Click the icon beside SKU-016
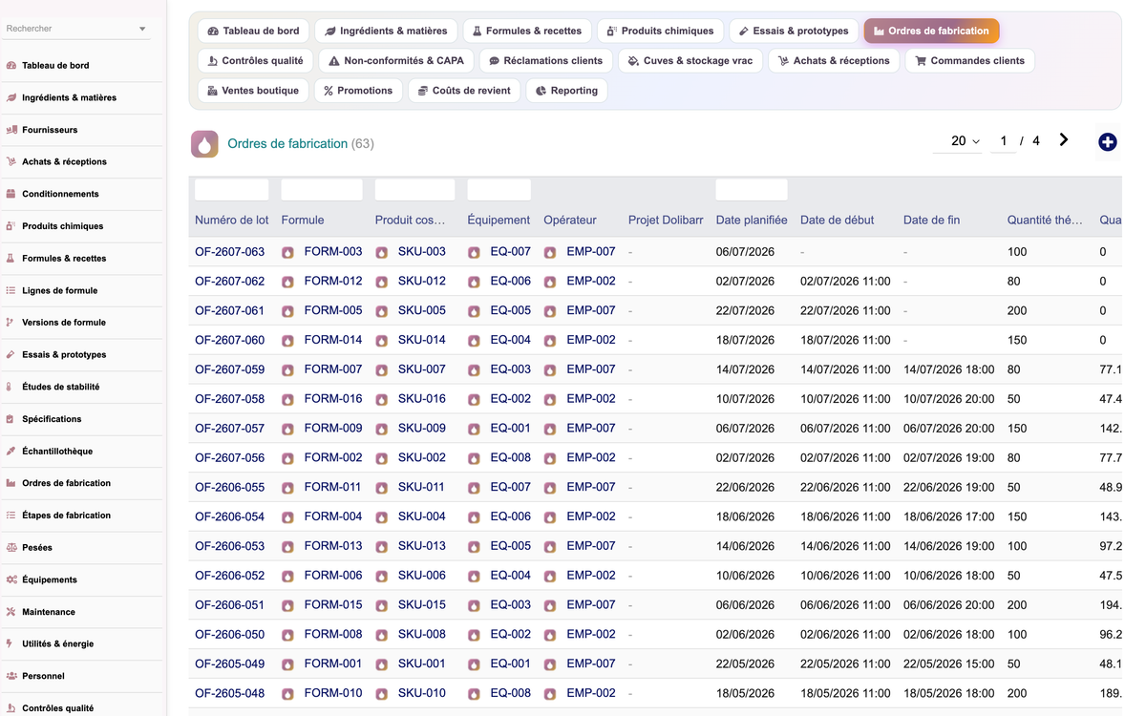 click(x=381, y=400)
